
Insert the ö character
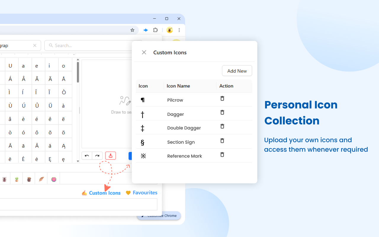click(x=64, y=132)
